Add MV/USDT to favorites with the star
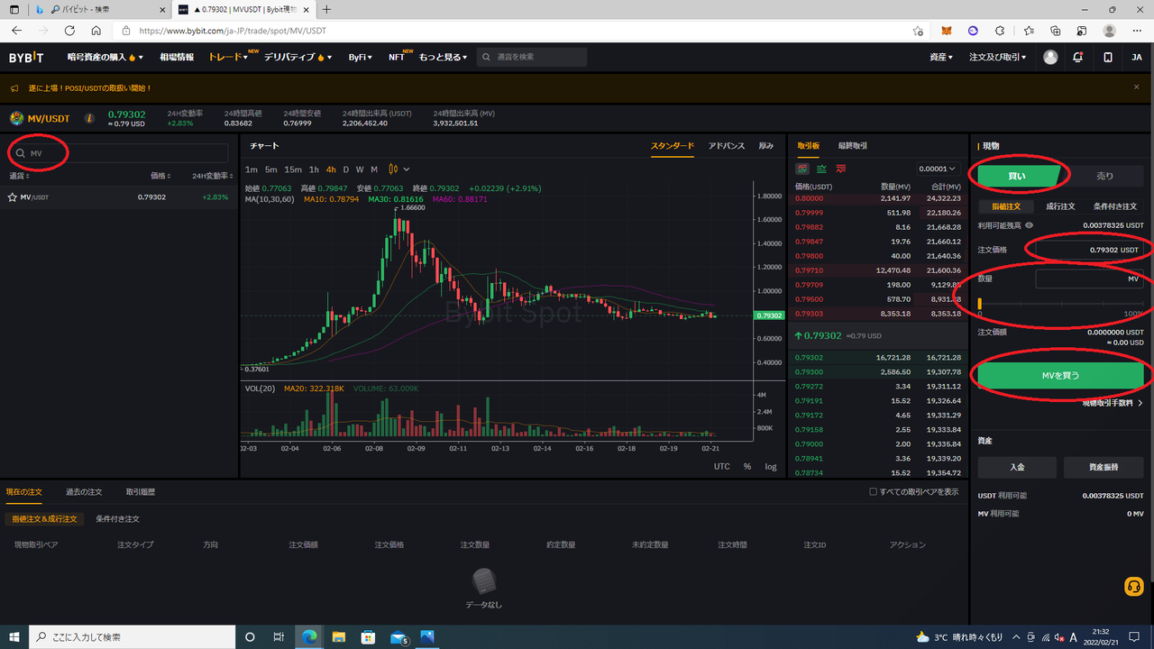The width and height of the screenshot is (1154, 649). pos(13,197)
